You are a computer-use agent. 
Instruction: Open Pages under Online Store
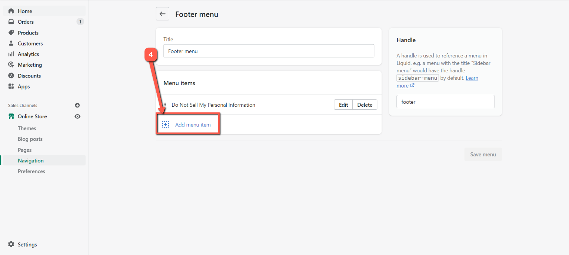(x=25, y=150)
